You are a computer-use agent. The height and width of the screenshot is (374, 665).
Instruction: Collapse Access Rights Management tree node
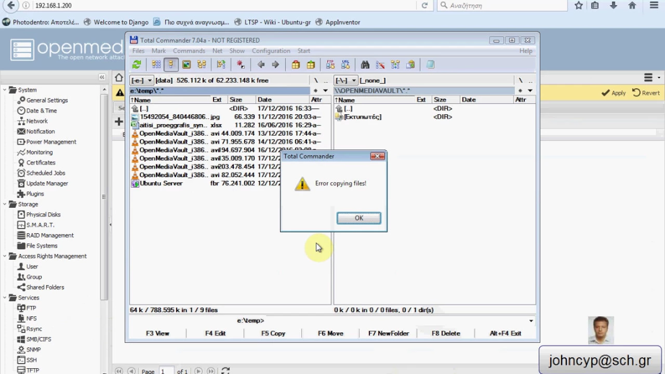5,256
